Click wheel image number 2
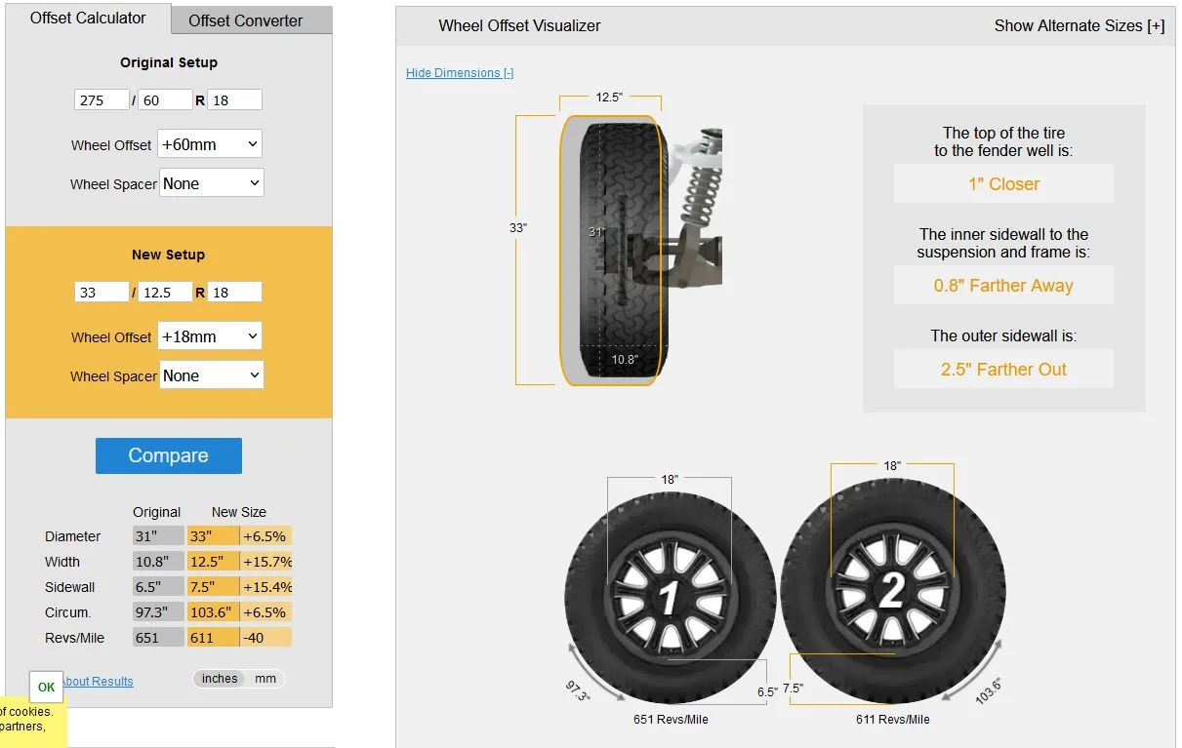This screenshot has width=1182, height=748. pos(892,591)
